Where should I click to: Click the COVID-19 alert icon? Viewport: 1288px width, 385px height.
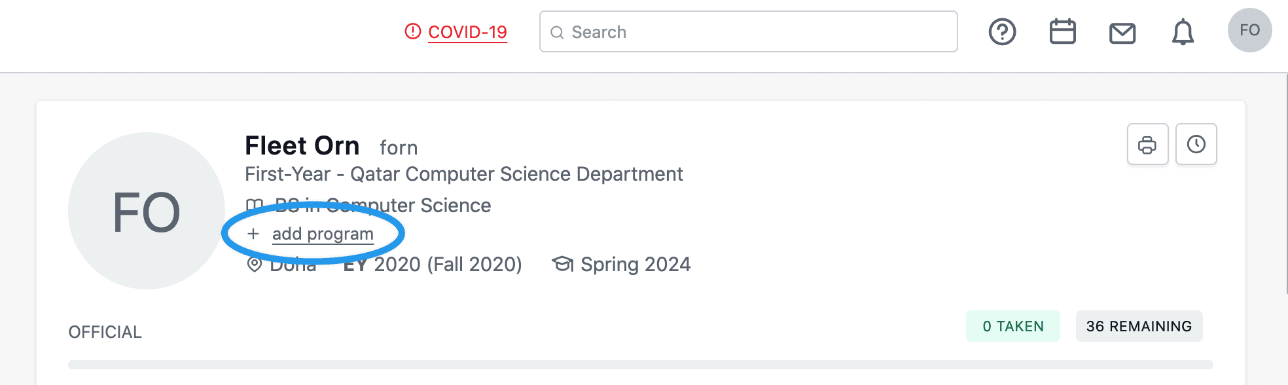tap(413, 31)
